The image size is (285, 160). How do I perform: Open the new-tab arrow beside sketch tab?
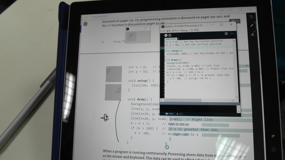pyautogui.click(x=178, y=38)
